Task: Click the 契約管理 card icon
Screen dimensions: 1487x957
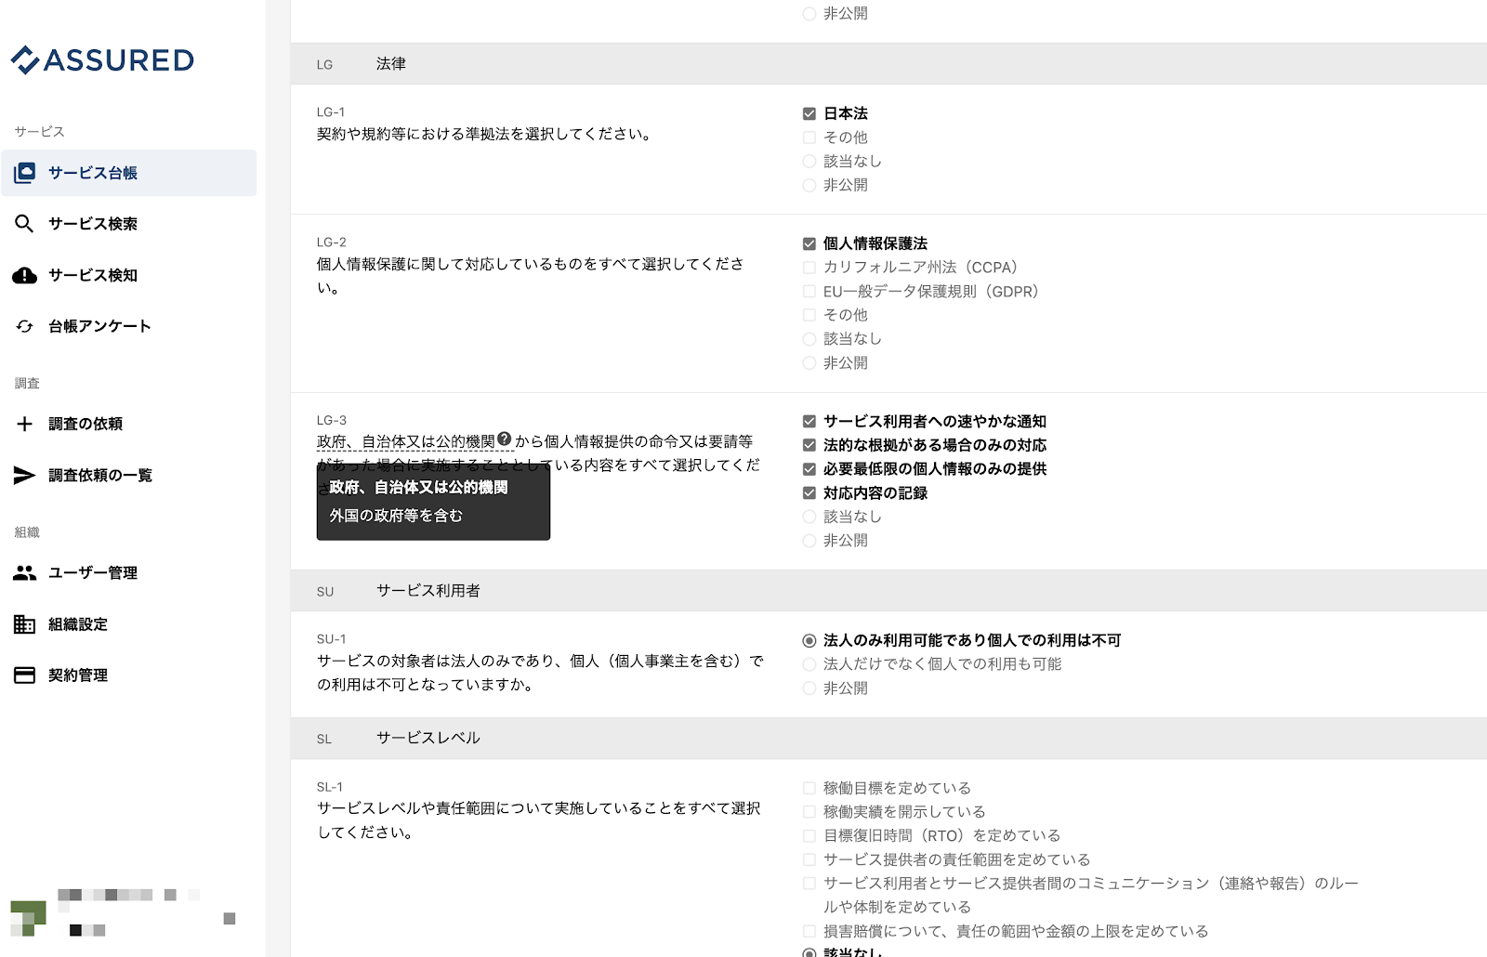Action: [x=25, y=675]
